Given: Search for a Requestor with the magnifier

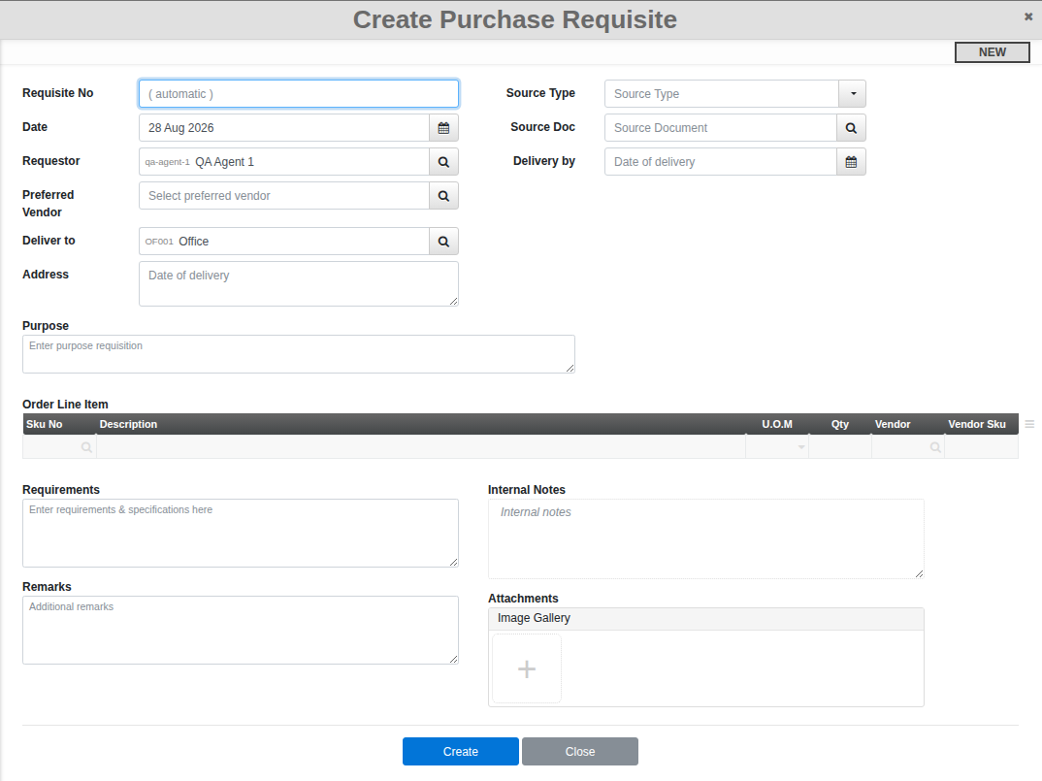Looking at the screenshot, I should pos(444,161).
